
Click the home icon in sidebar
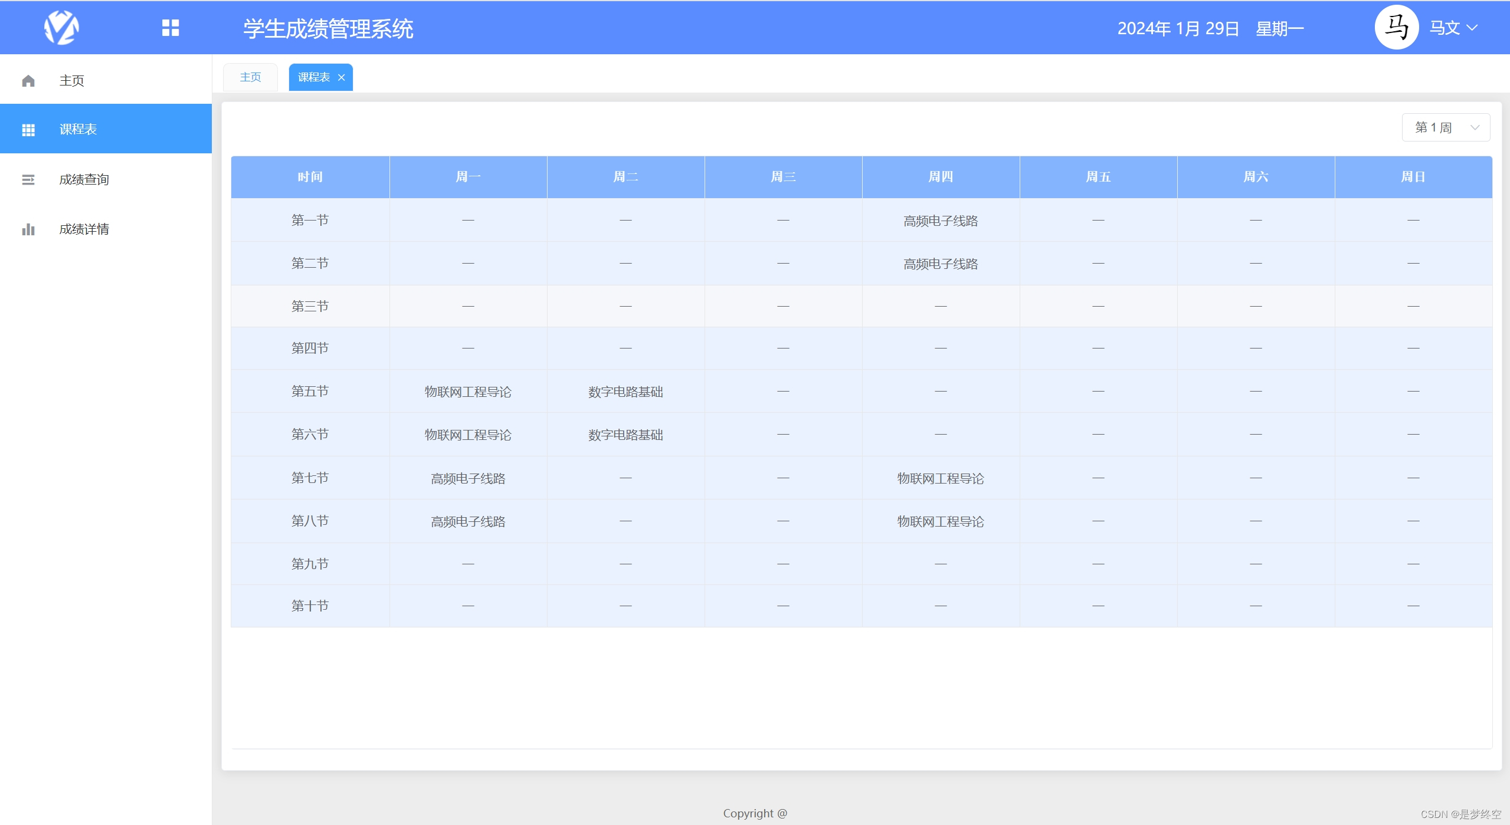click(28, 81)
